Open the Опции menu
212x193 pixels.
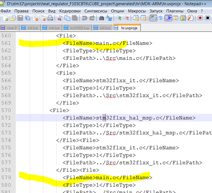click(x=118, y=11)
